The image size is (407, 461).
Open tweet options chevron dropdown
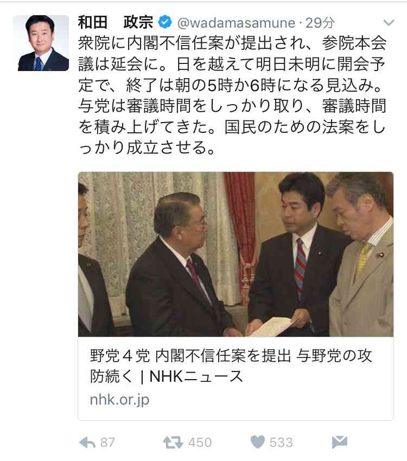[x=389, y=22]
